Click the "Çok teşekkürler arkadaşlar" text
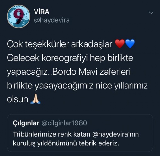Viewport: 160px width, 156px height. (x=60, y=44)
